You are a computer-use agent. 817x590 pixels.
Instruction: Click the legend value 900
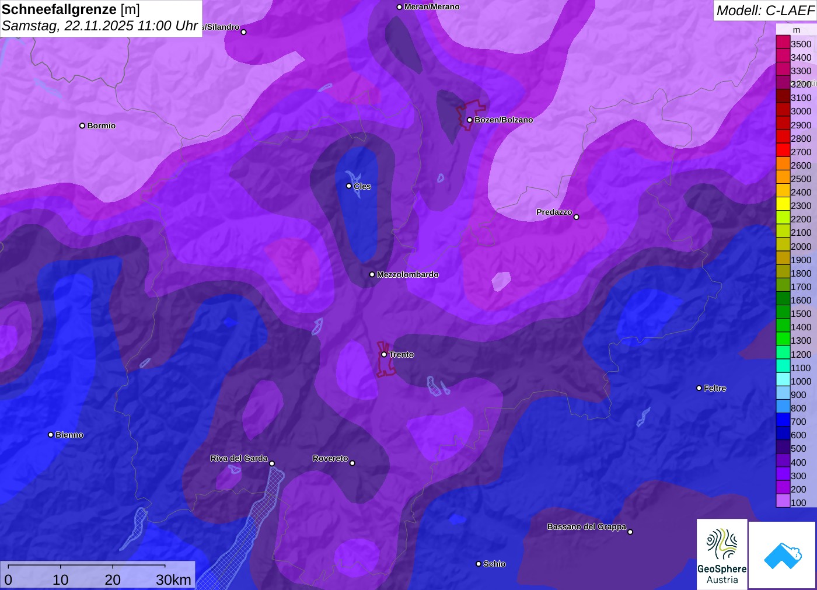click(x=798, y=395)
